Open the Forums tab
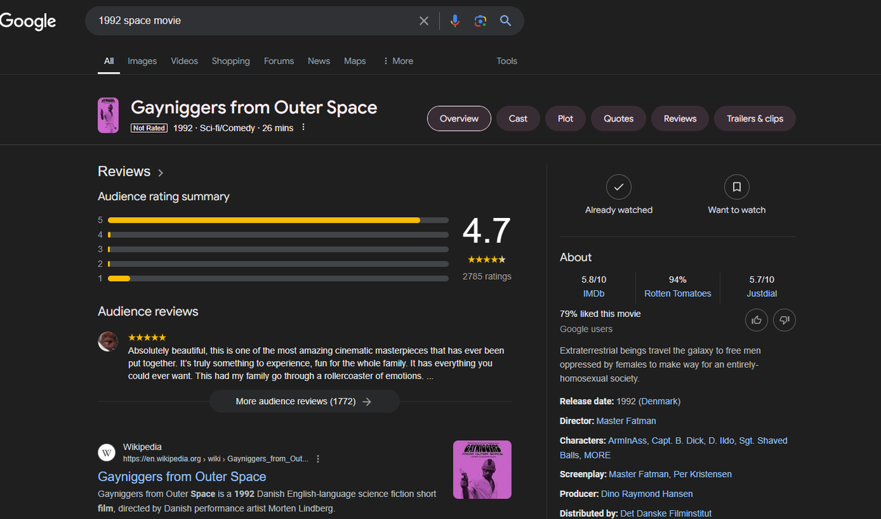The width and height of the screenshot is (881, 519). coord(279,61)
